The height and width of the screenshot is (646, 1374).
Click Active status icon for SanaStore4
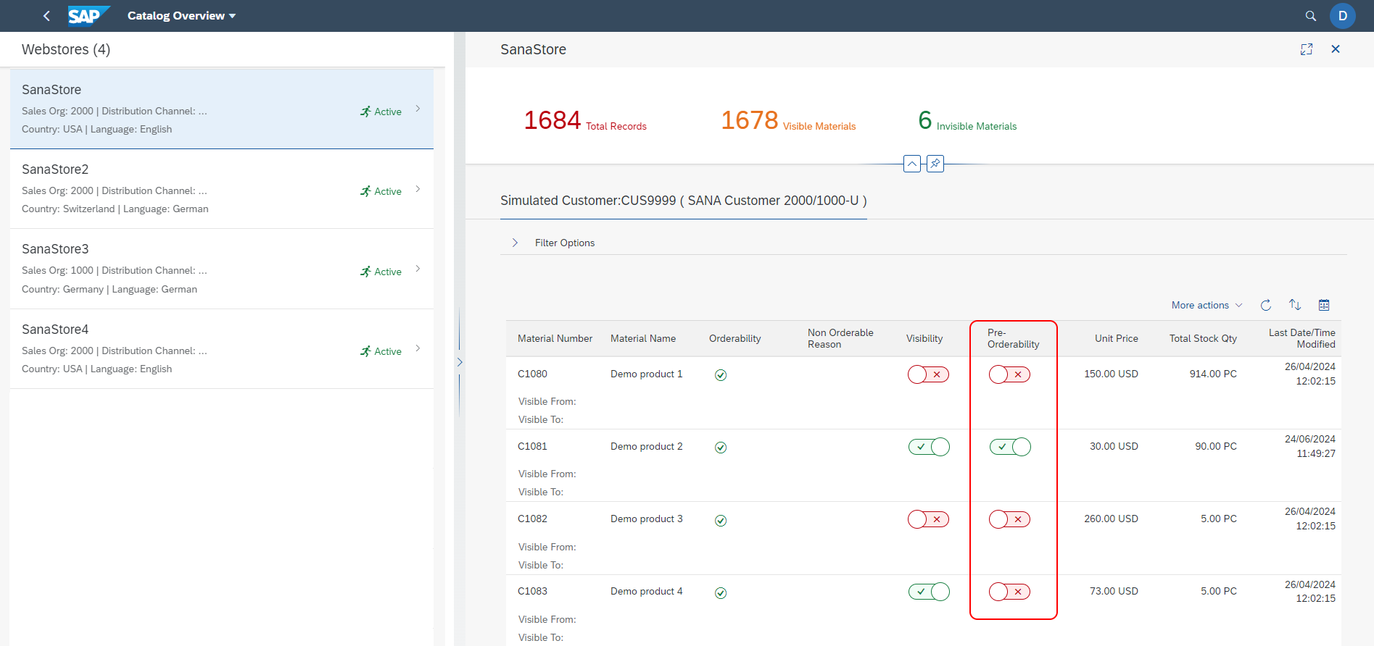click(x=365, y=351)
